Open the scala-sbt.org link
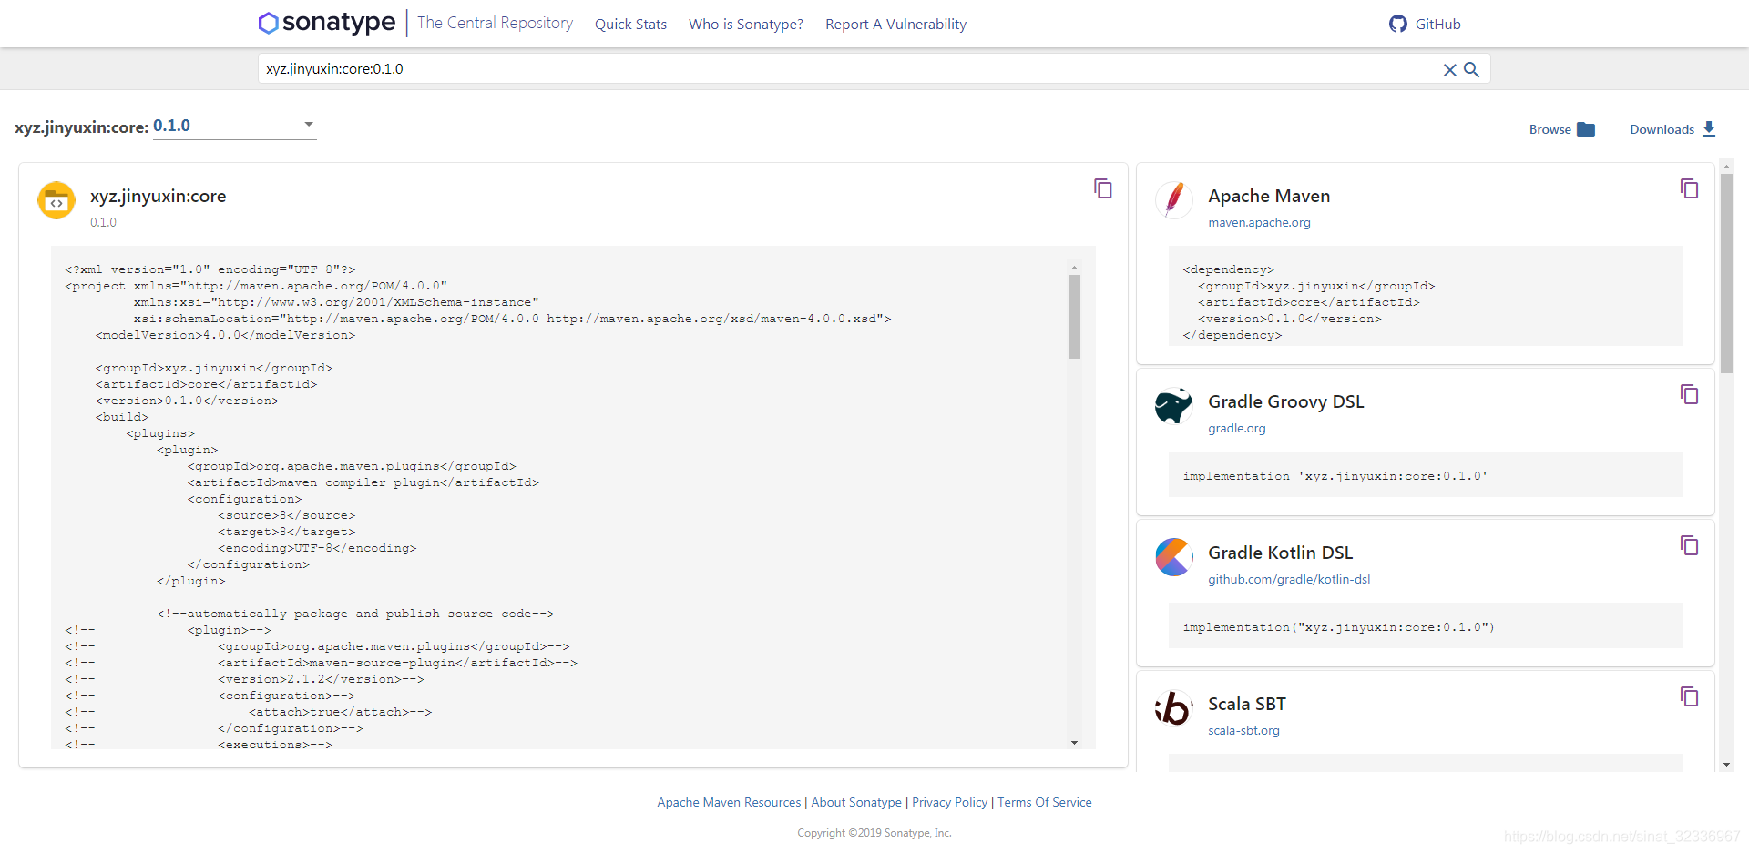 (x=1243, y=730)
